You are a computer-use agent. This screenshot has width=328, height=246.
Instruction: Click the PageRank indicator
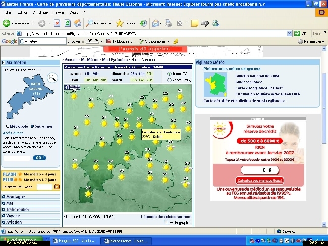click(92, 41)
